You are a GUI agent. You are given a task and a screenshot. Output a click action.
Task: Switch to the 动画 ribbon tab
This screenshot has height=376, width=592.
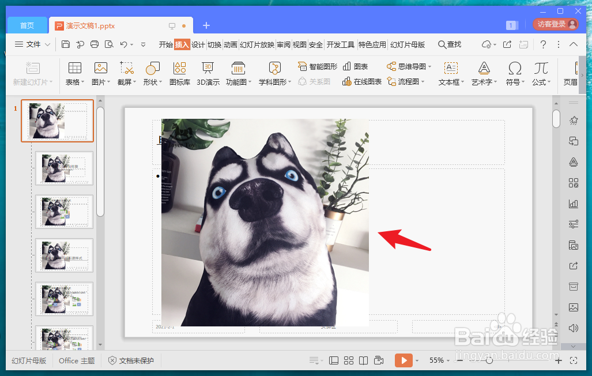[231, 44]
